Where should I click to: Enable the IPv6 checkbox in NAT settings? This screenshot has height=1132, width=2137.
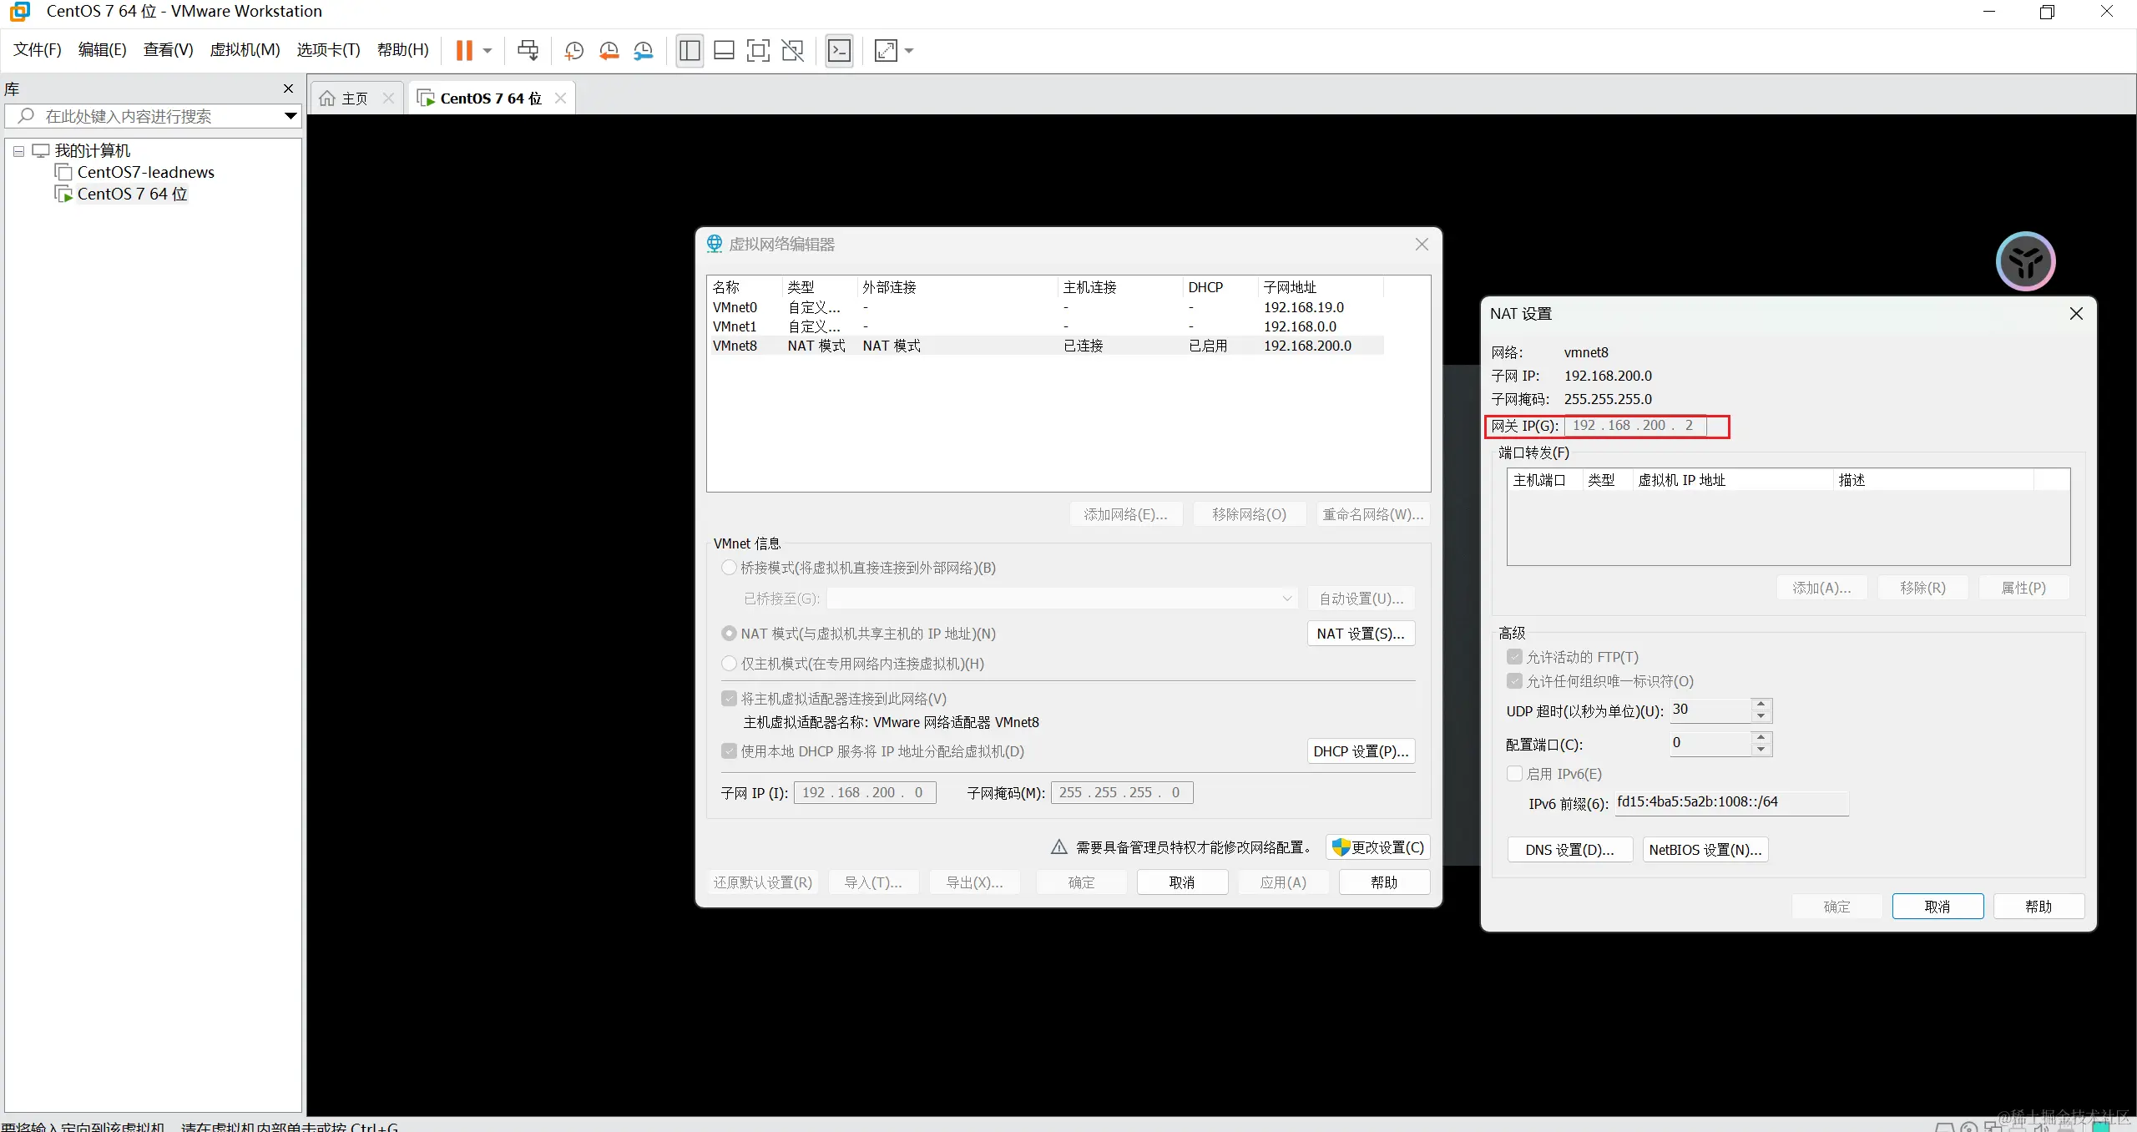point(1514,774)
